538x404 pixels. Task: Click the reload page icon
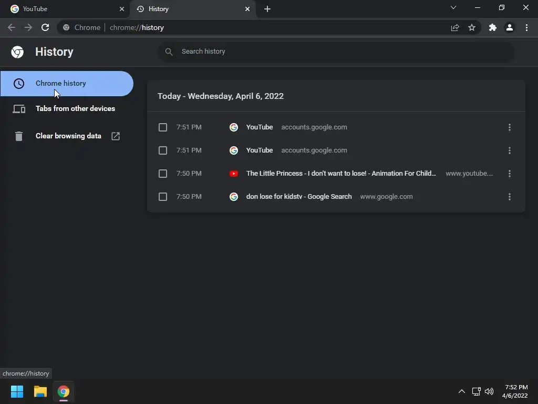(x=45, y=27)
